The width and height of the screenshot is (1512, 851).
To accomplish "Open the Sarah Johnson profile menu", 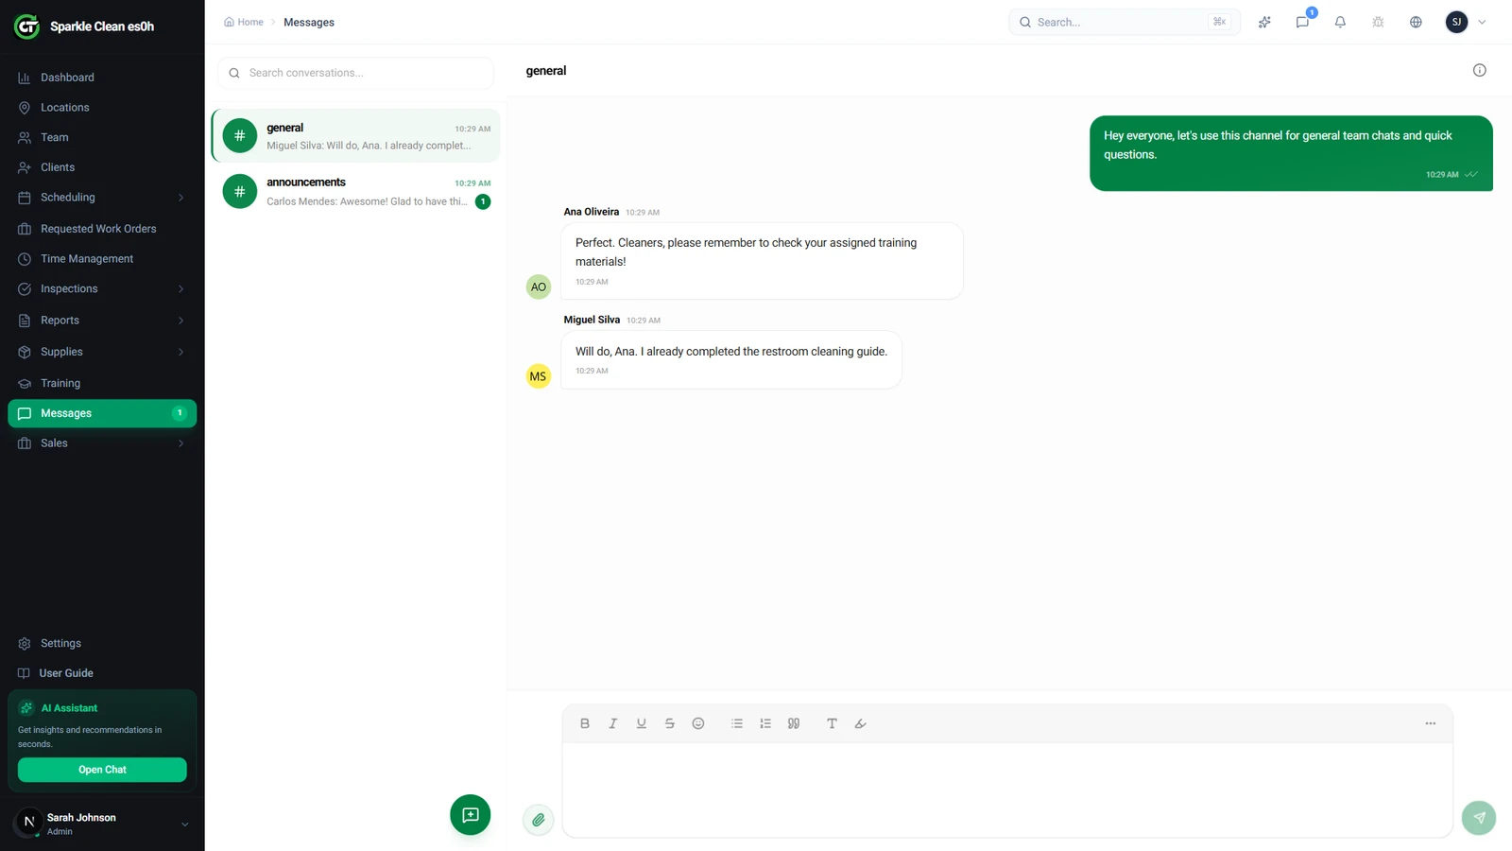I will click(102, 824).
